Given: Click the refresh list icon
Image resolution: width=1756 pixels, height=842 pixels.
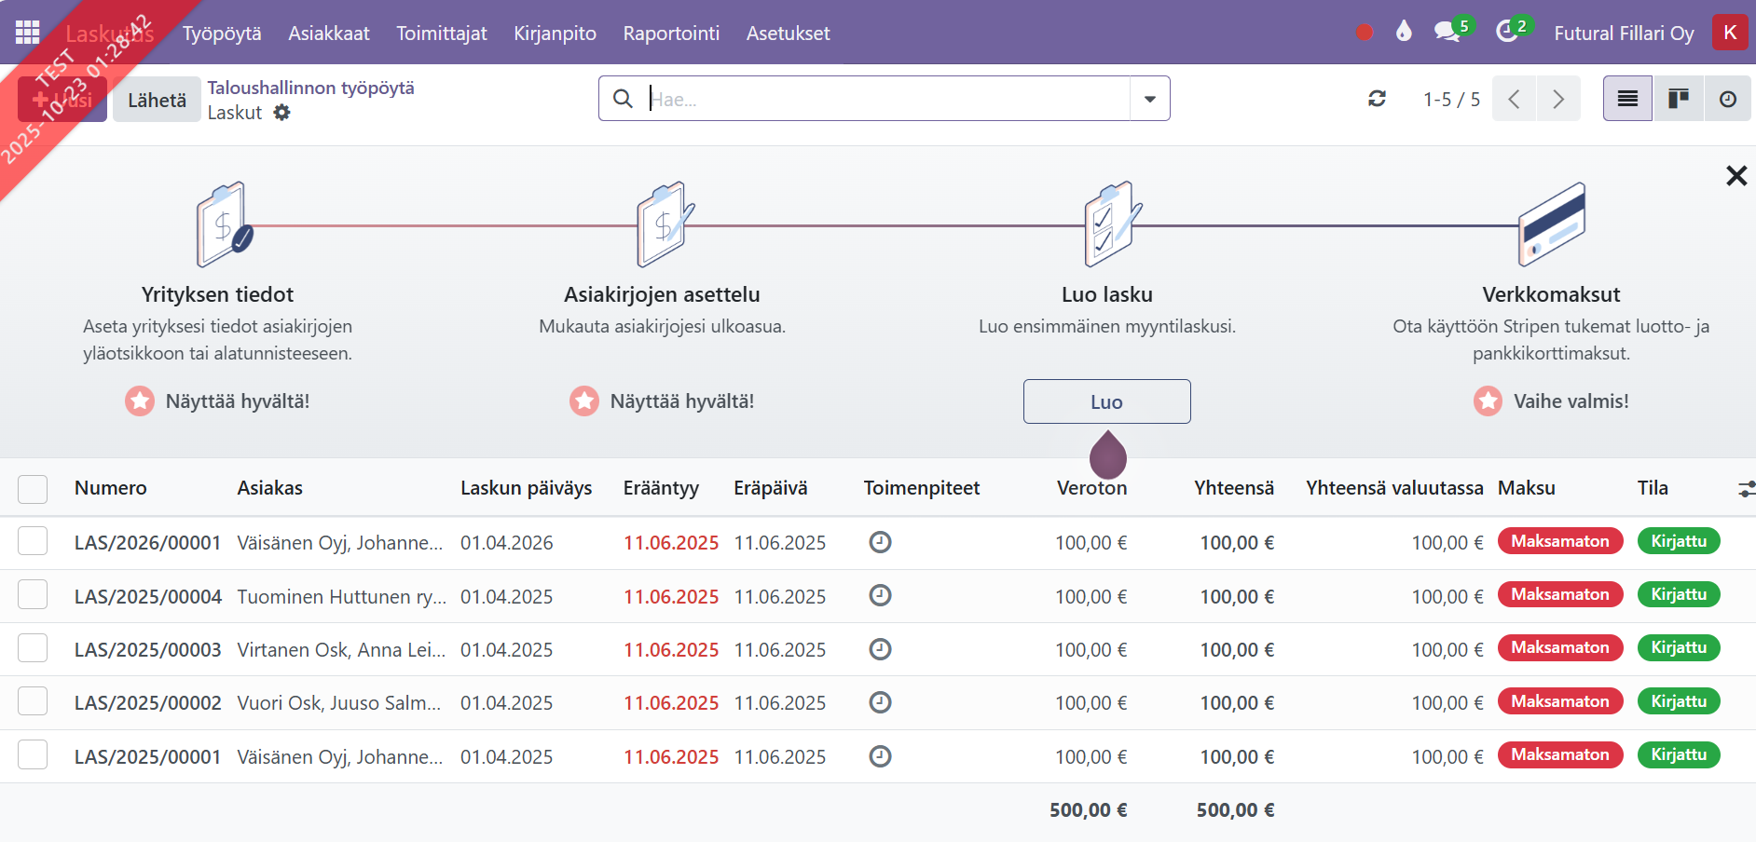Looking at the screenshot, I should click(1377, 99).
